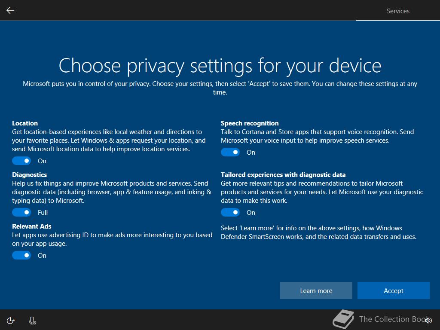This screenshot has width=440, height=330.
Task: Click the Tailored experiences heading
Action: click(283, 175)
